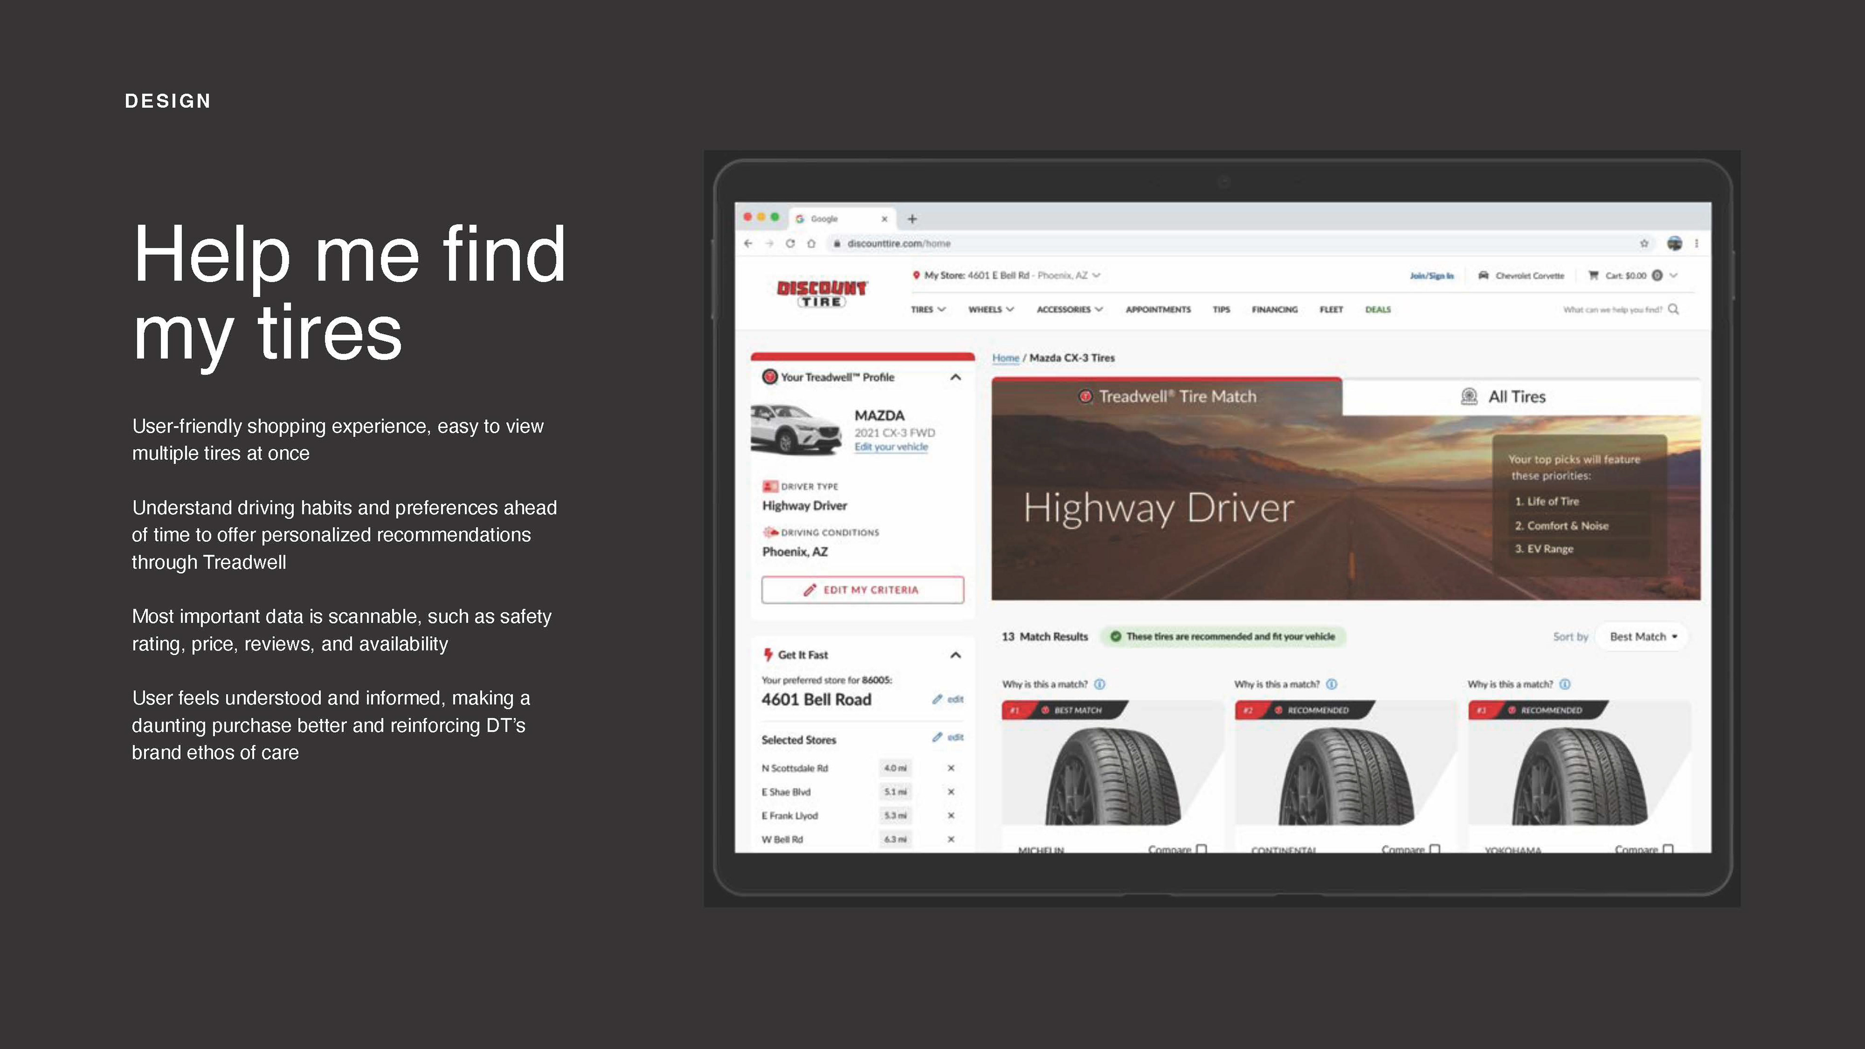Click the browser reload icon
The height and width of the screenshot is (1049, 1865).
point(790,243)
